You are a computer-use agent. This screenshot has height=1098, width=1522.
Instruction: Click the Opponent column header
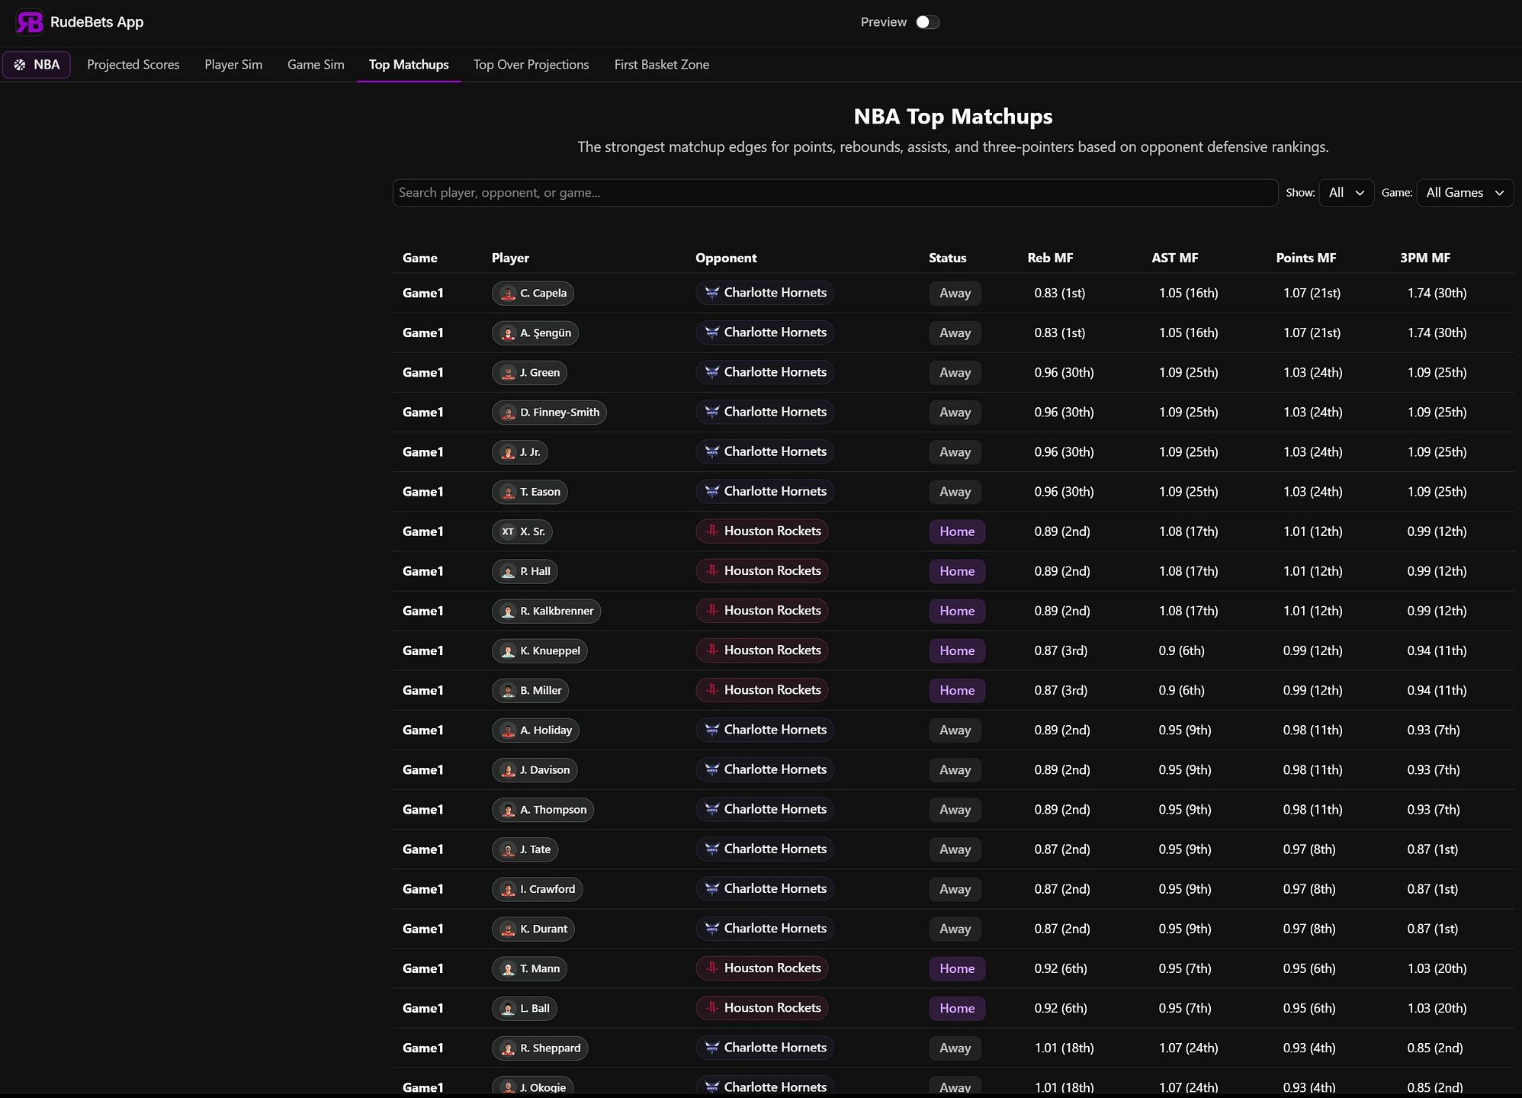726,258
